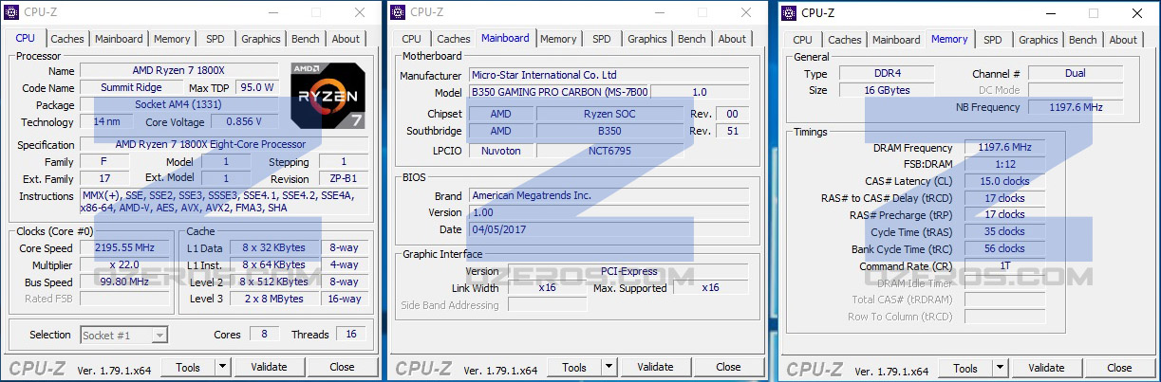Open the About tab in the left window
Screen dimensions: 1161x382
coord(346,39)
